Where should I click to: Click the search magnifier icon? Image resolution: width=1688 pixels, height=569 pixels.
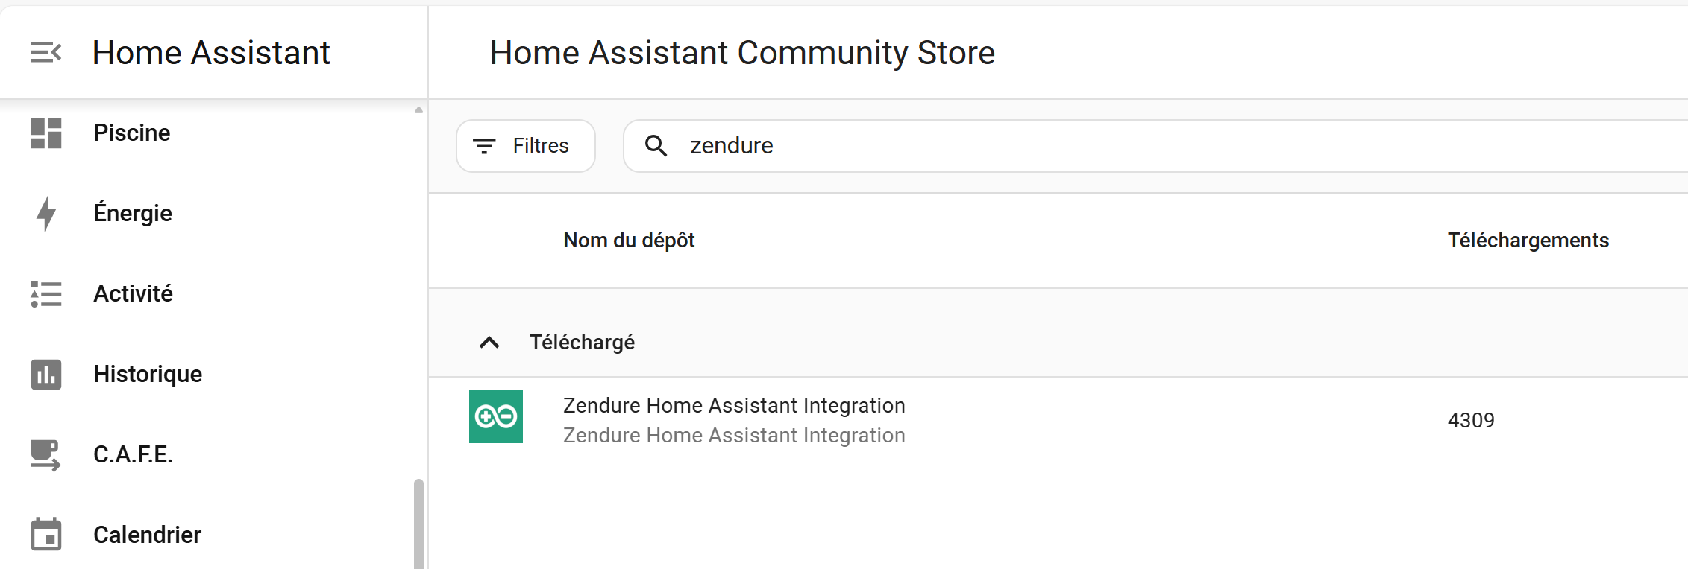656,146
